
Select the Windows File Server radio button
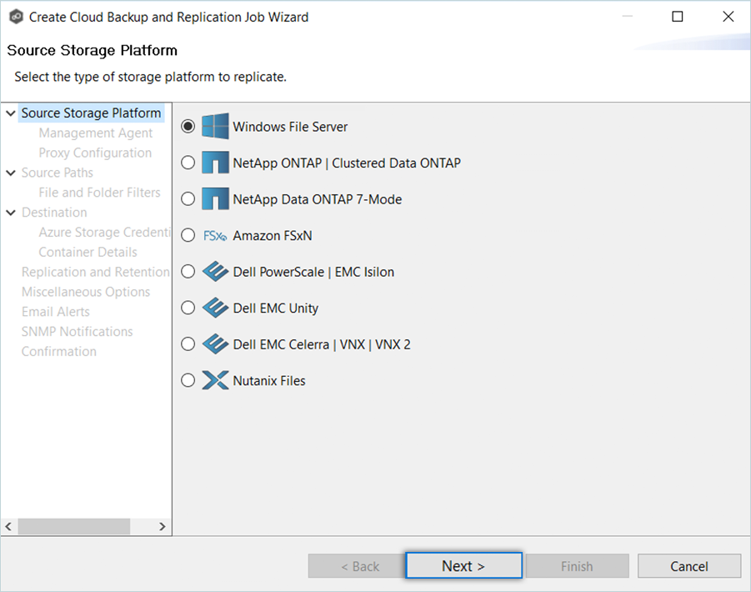(x=188, y=127)
